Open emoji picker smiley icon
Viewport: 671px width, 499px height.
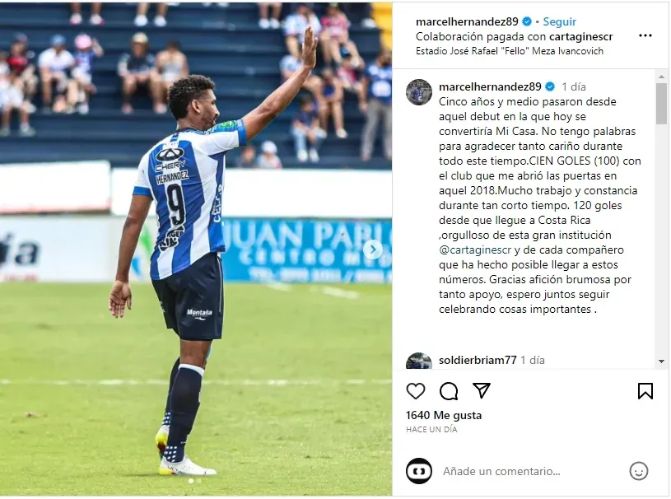[x=638, y=471]
